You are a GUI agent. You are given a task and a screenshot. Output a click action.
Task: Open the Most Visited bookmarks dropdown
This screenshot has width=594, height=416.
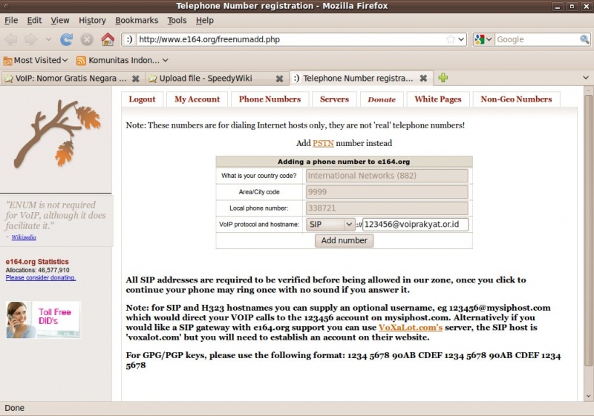click(36, 60)
